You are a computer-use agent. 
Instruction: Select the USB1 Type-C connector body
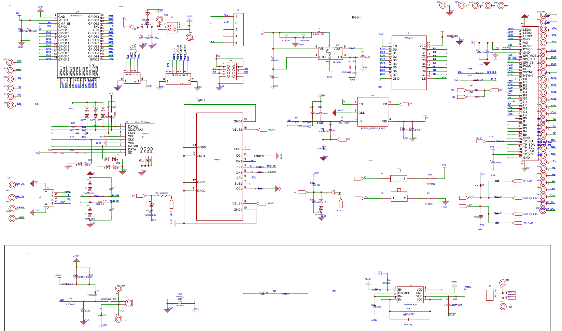point(220,167)
